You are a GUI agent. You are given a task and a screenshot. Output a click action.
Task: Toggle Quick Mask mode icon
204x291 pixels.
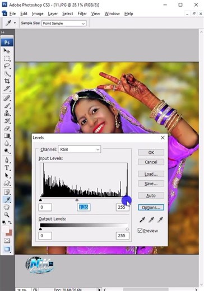point(7,241)
